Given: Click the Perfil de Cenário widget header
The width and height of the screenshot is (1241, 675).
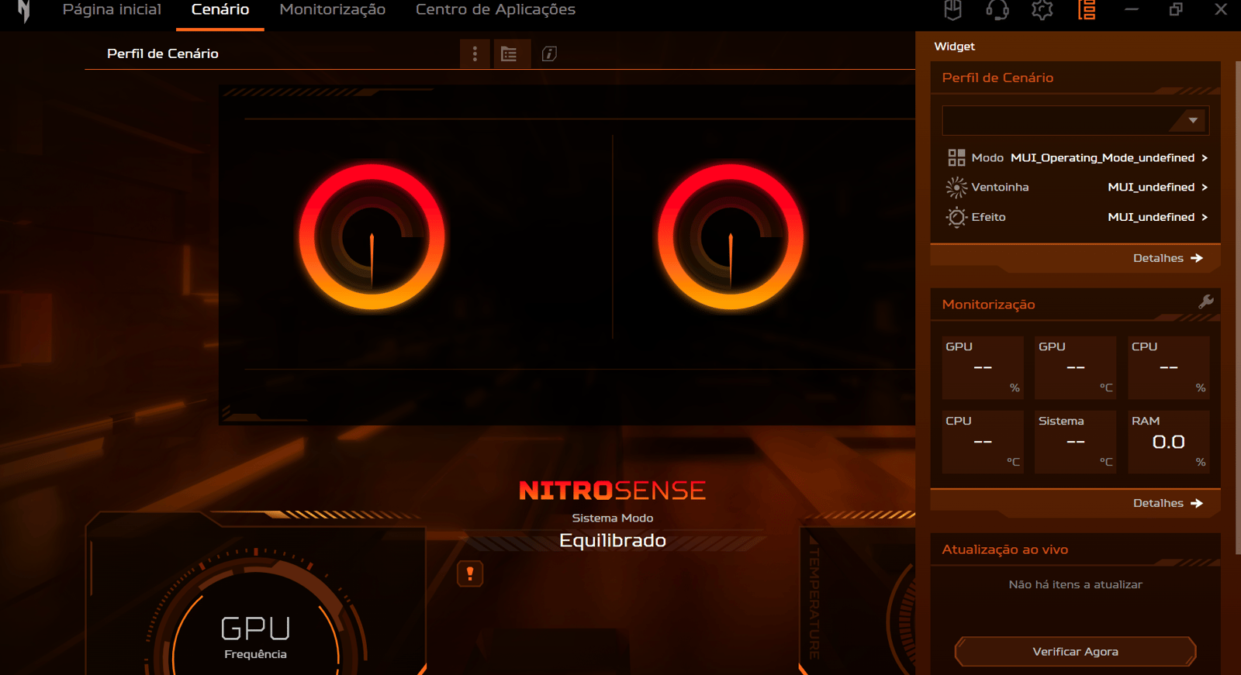Looking at the screenshot, I should click(997, 77).
